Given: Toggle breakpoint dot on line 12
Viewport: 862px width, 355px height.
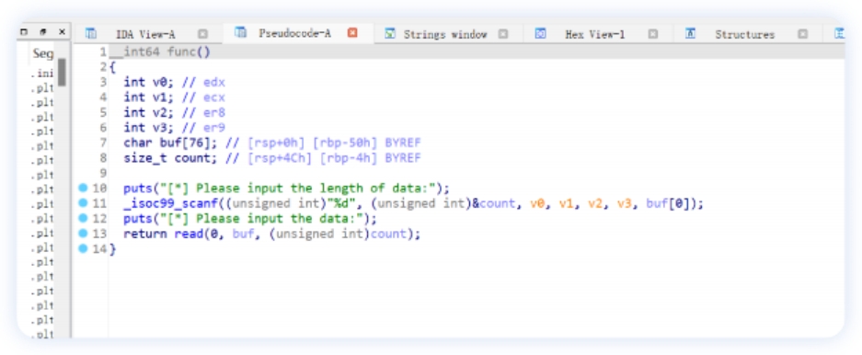Looking at the screenshot, I should 83,219.
